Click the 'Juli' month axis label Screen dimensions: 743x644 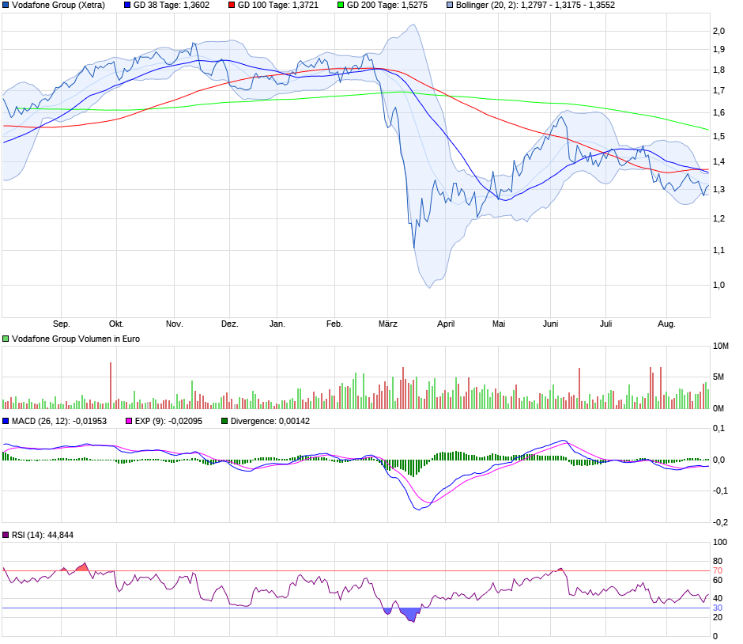[x=606, y=324]
